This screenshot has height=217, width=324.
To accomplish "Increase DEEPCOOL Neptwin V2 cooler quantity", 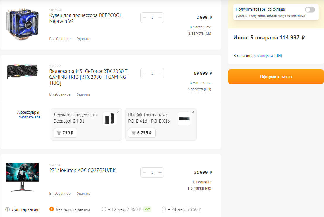I will (x=160, y=18).
